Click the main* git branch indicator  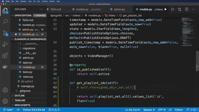tap(8, 110)
